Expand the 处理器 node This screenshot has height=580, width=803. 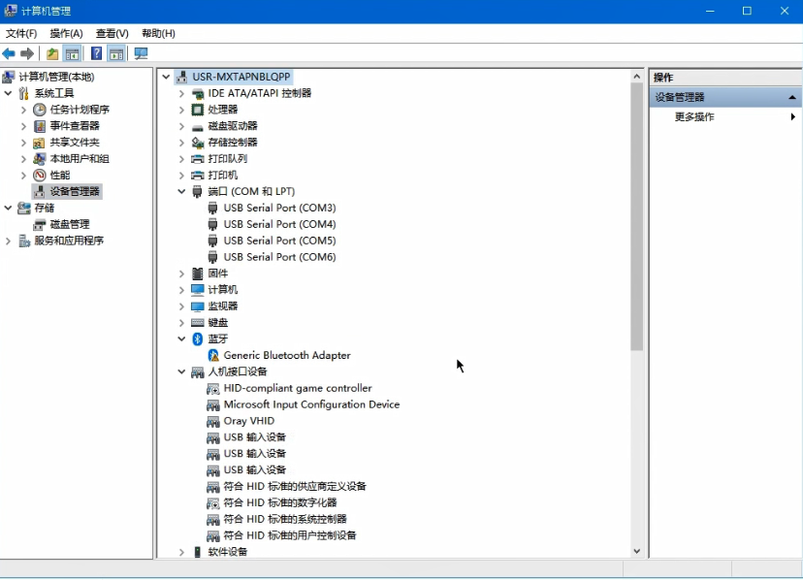pos(181,110)
